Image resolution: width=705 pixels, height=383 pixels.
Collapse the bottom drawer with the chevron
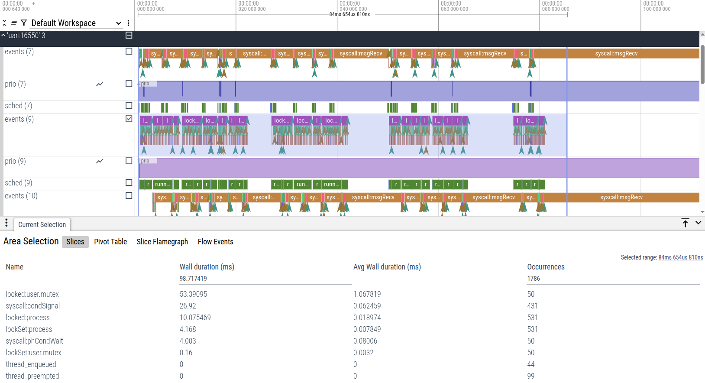point(698,223)
